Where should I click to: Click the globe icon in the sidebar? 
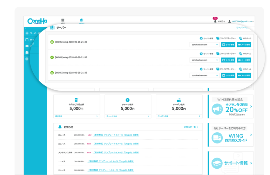(x=27, y=59)
